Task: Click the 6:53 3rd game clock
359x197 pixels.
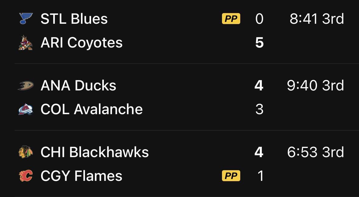Action: (x=315, y=152)
